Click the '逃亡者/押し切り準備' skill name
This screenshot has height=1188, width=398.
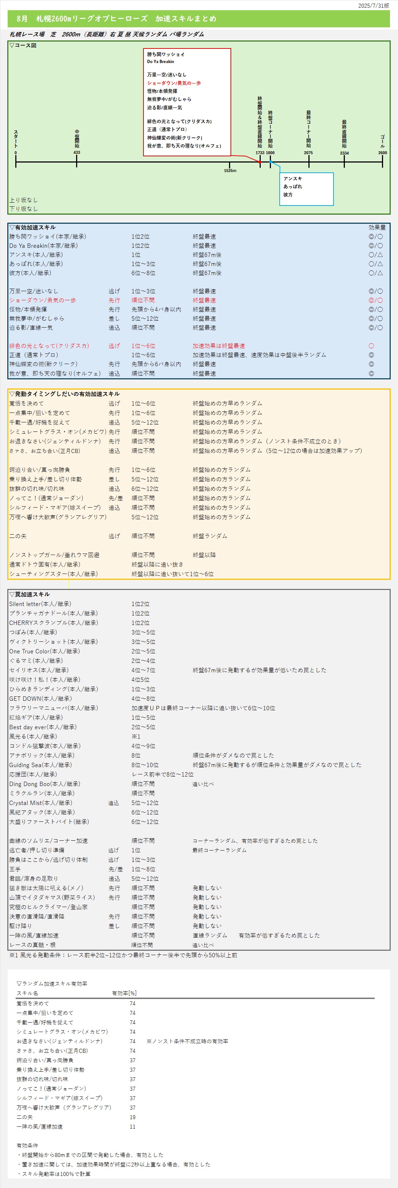pos(37,851)
